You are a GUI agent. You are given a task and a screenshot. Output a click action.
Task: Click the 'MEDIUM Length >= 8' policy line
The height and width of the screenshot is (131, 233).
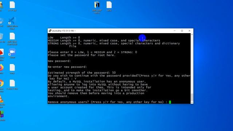click(x=104, y=40)
